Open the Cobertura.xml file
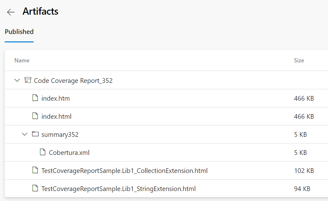The height and width of the screenshot is (201, 328). click(69, 153)
